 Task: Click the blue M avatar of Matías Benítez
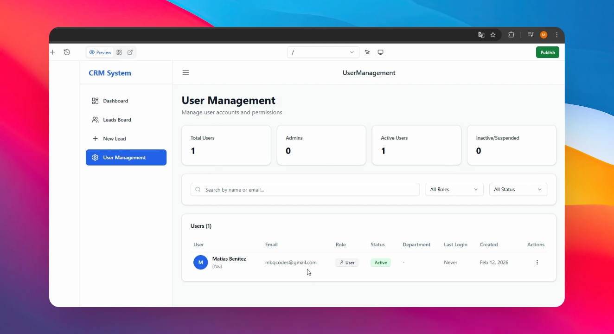[x=201, y=262]
